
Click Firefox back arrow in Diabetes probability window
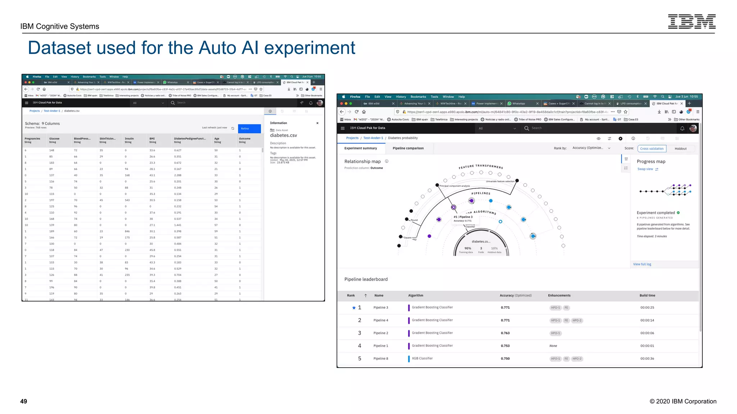click(x=342, y=112)
